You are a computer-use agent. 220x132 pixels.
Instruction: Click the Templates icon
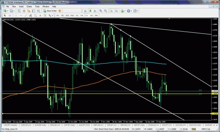pos(135,11)
